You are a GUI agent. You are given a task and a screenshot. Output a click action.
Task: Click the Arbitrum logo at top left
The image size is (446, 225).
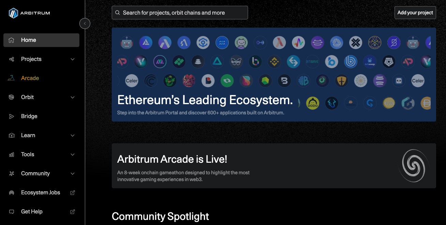click(29, 13)
